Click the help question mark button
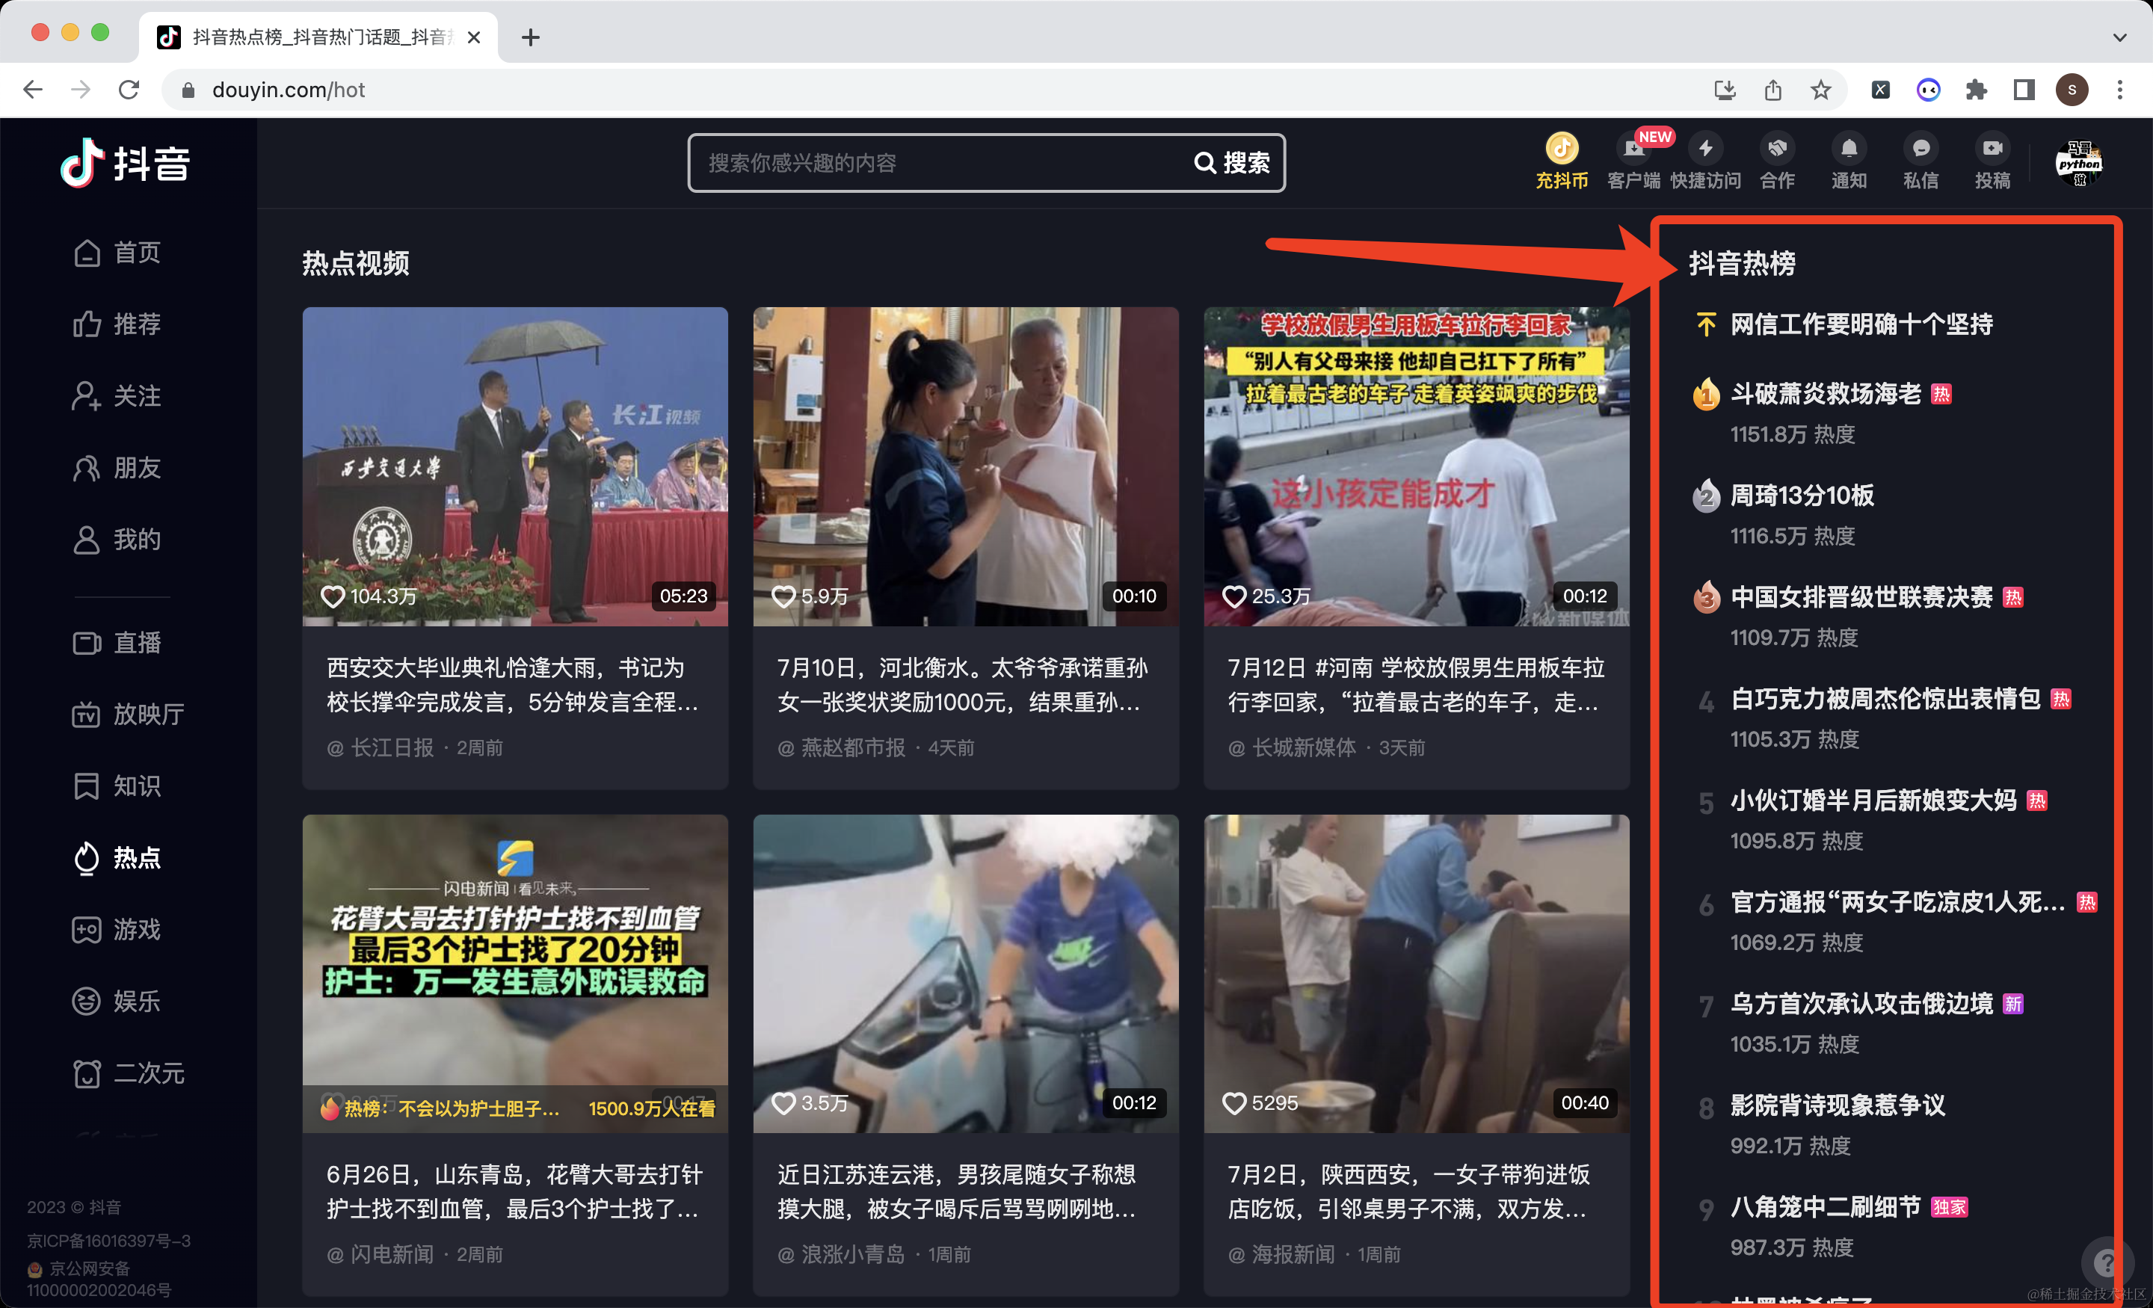This screenshot has height=1308, width=2153. 2107,1262
